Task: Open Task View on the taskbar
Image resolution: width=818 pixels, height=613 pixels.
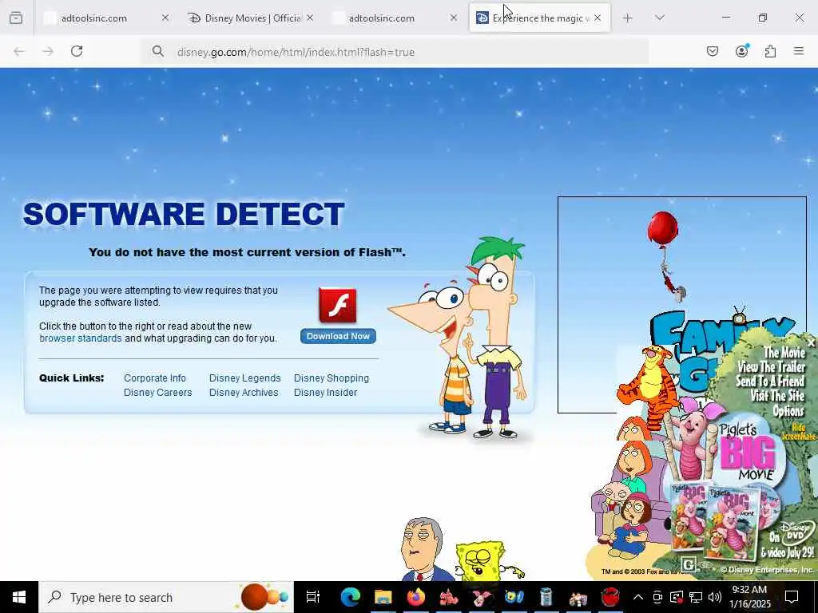Action: 312,597
